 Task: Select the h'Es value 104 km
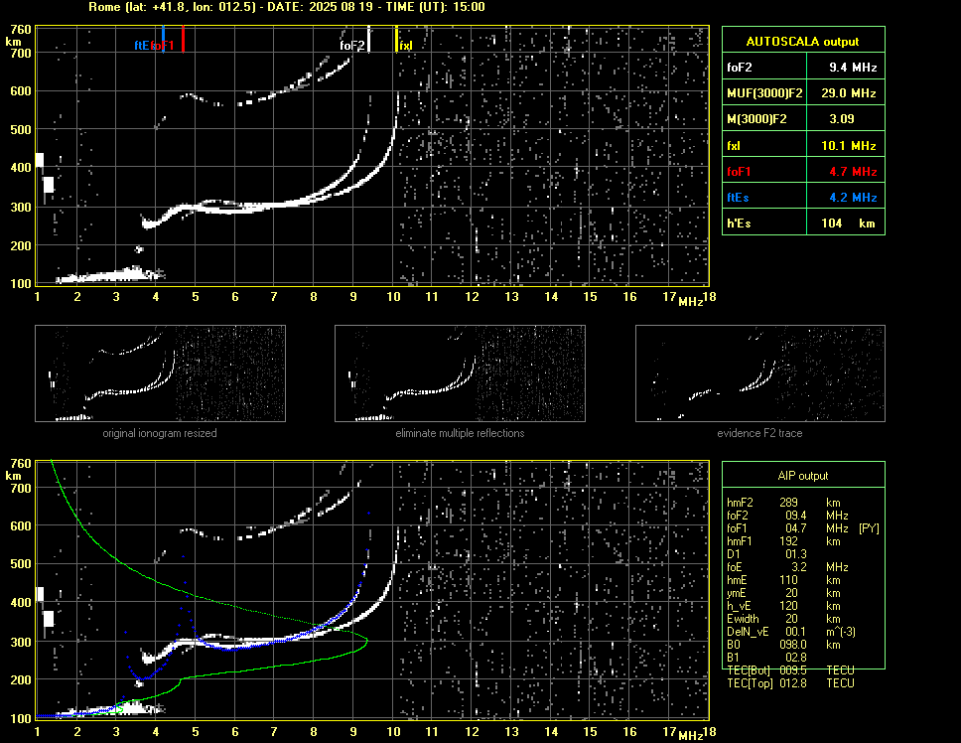coord(848,223)
